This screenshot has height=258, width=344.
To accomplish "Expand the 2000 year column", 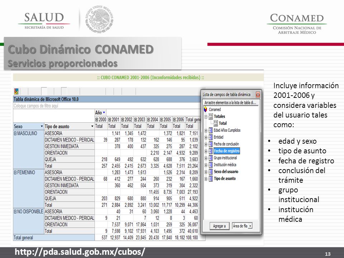I will 96,120.
